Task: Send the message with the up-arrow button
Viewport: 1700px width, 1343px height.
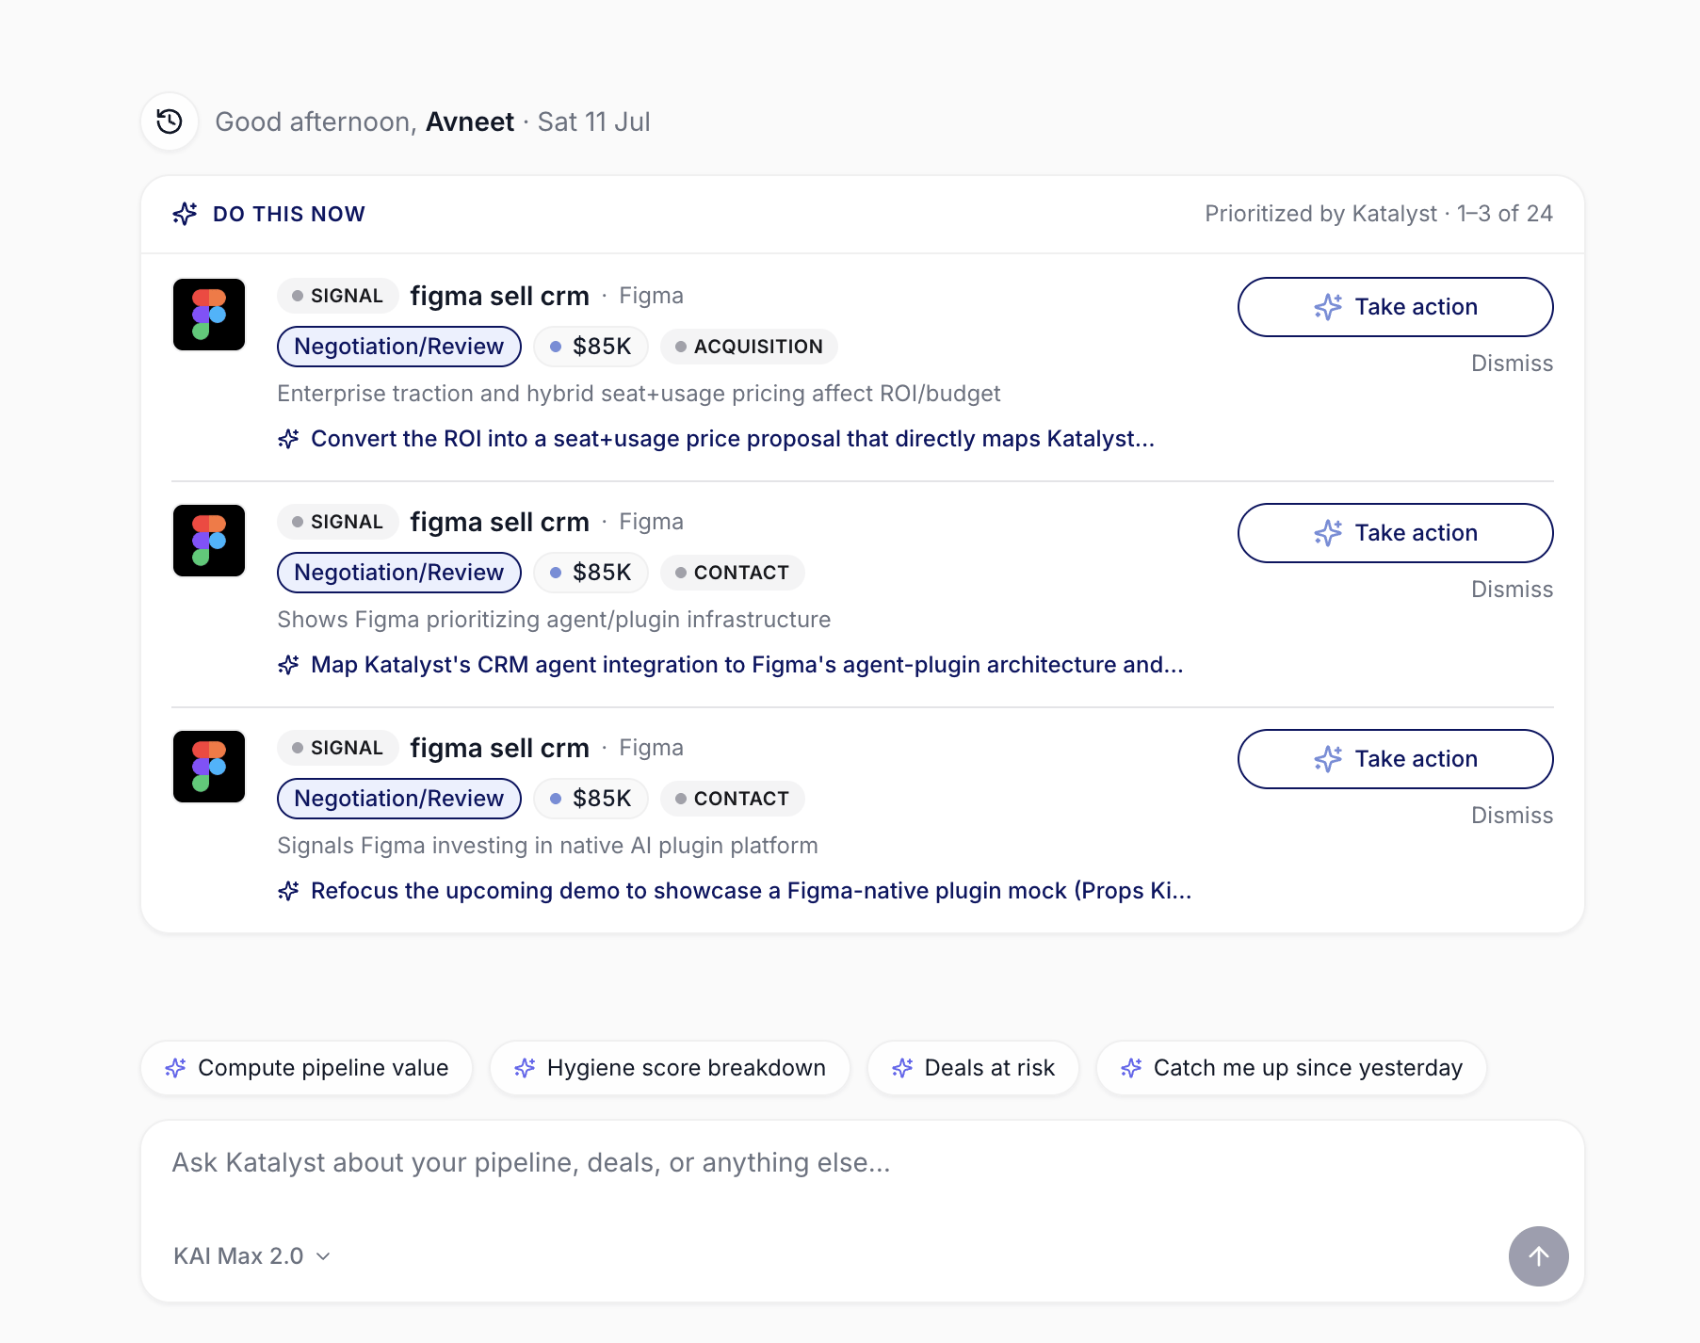Action: 1538,1256
